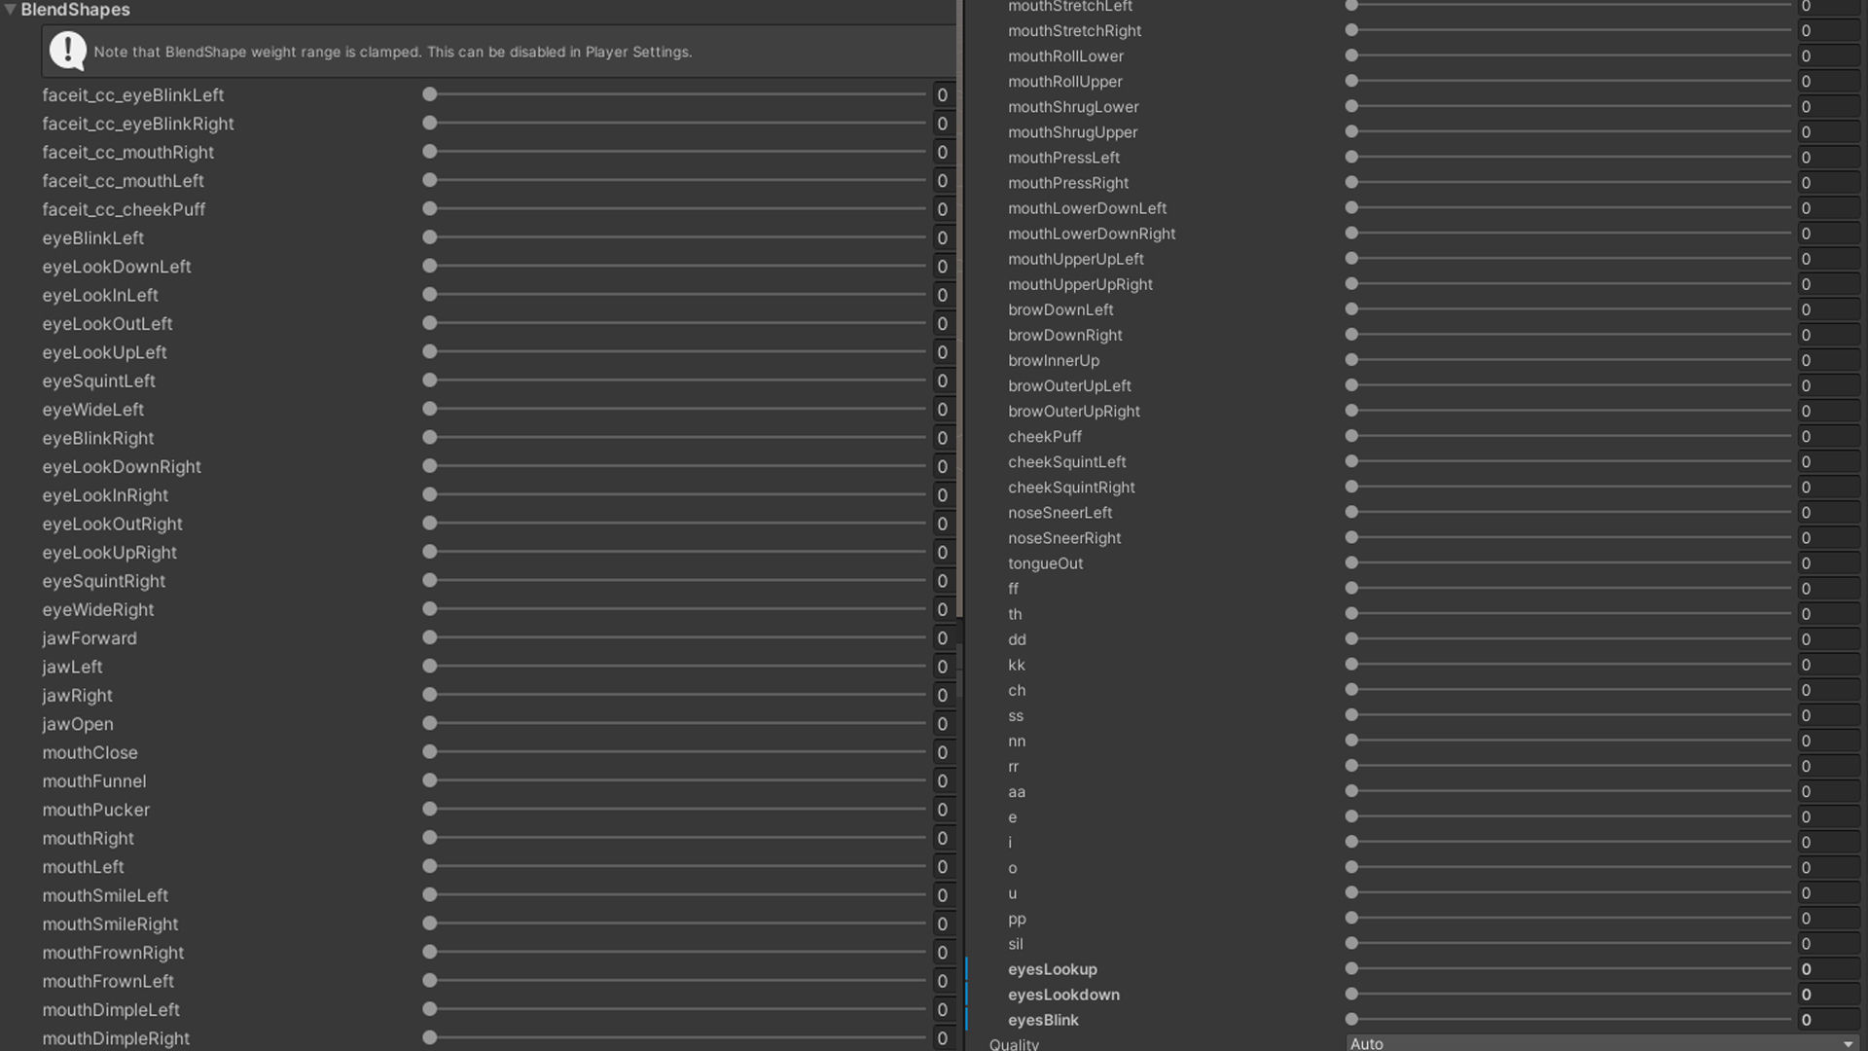Click the browInnerUp slider handle
The image size is (1868, 1051).
tap(1351, 360)
